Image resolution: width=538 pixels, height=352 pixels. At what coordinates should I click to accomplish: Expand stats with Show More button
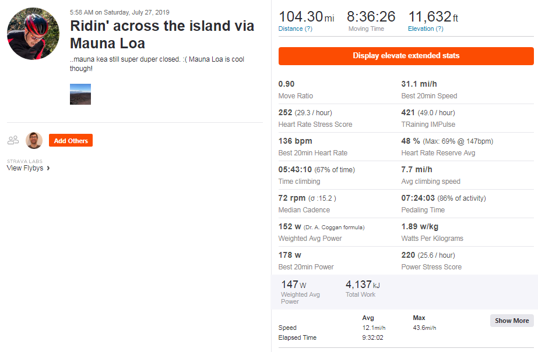[512, 321]
